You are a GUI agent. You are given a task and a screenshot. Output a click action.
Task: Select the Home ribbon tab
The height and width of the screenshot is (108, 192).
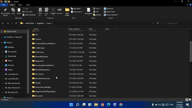pos(12,5)
